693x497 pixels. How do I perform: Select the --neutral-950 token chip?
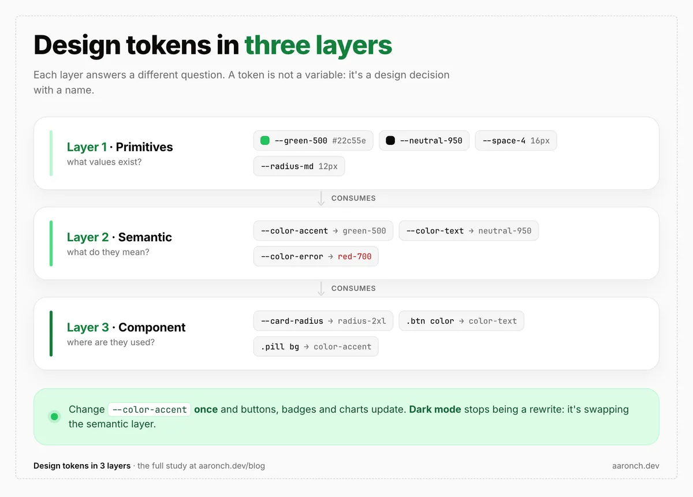pos(424,140)
